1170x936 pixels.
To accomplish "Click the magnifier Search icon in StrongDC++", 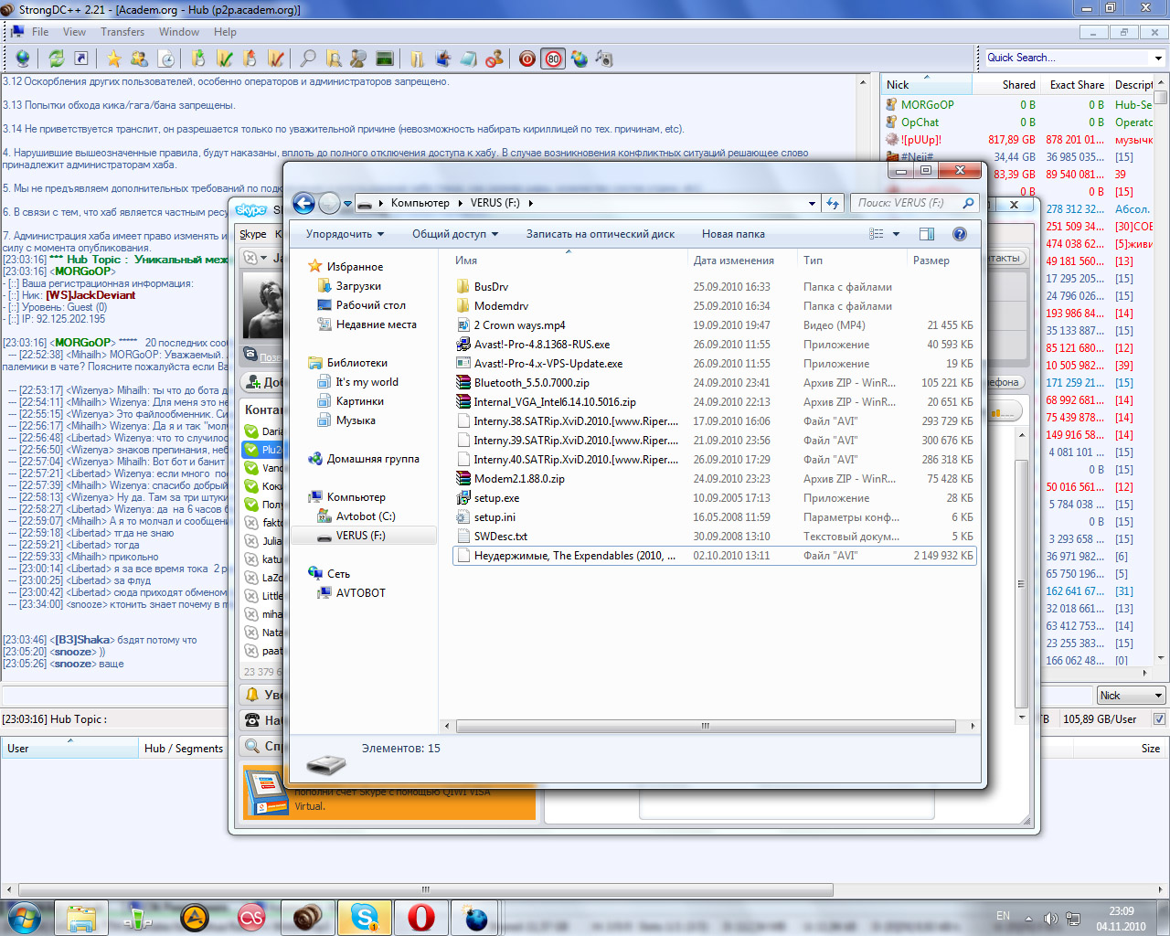I will click(x=308, y=58).
